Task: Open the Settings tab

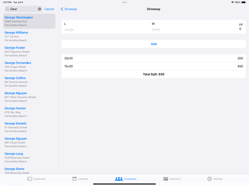Action: [215, 179]
